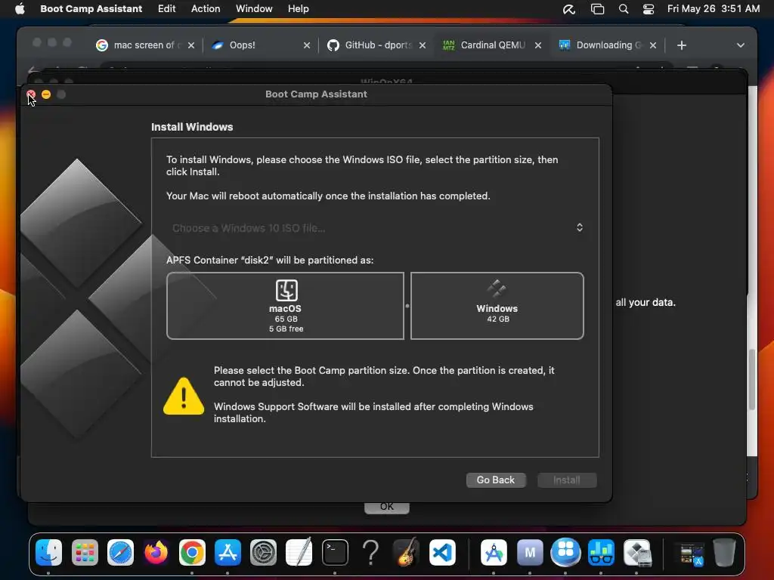Click the screen mirroring menu bar icon
This screenshot has height=580, width=774.
point(597,9)
